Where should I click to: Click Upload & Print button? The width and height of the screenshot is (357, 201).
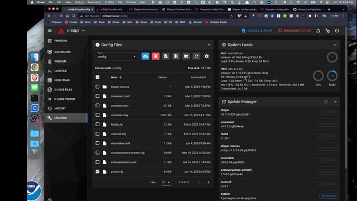click(x=257, y=31)
